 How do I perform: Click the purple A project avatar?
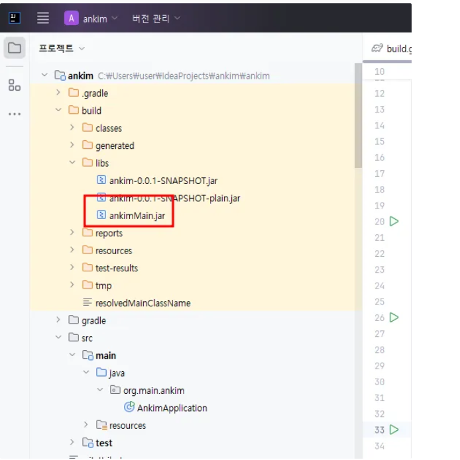(x=72, y=18)
